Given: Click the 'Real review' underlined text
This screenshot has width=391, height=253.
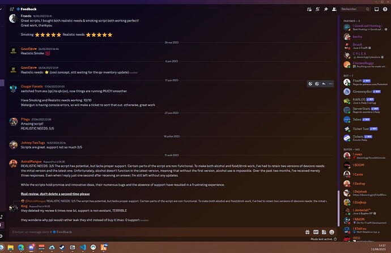Looking at the screenshot, I should click(56, 194).
